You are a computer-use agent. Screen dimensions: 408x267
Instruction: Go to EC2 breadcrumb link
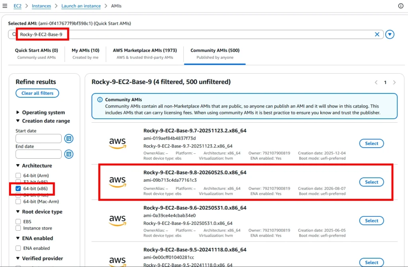click(x=18, y=6)
